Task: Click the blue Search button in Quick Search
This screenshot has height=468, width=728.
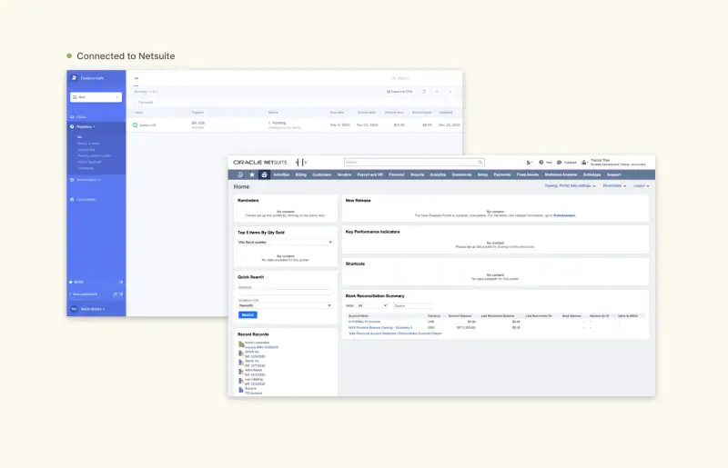Action: [x=247, y=315]
